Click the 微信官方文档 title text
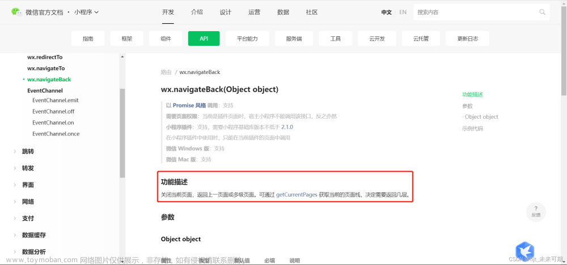567x265 pixels. pyautogui.click(x=44, y=12)
